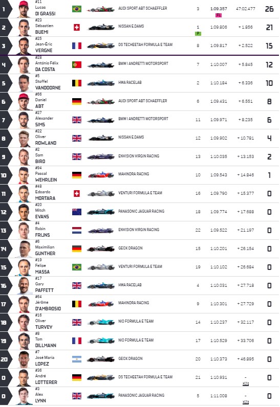Open the Audi Sport ABT Schaeffler team for Abt
This screenshot has height=407, width=280.
tap(143, 101)
